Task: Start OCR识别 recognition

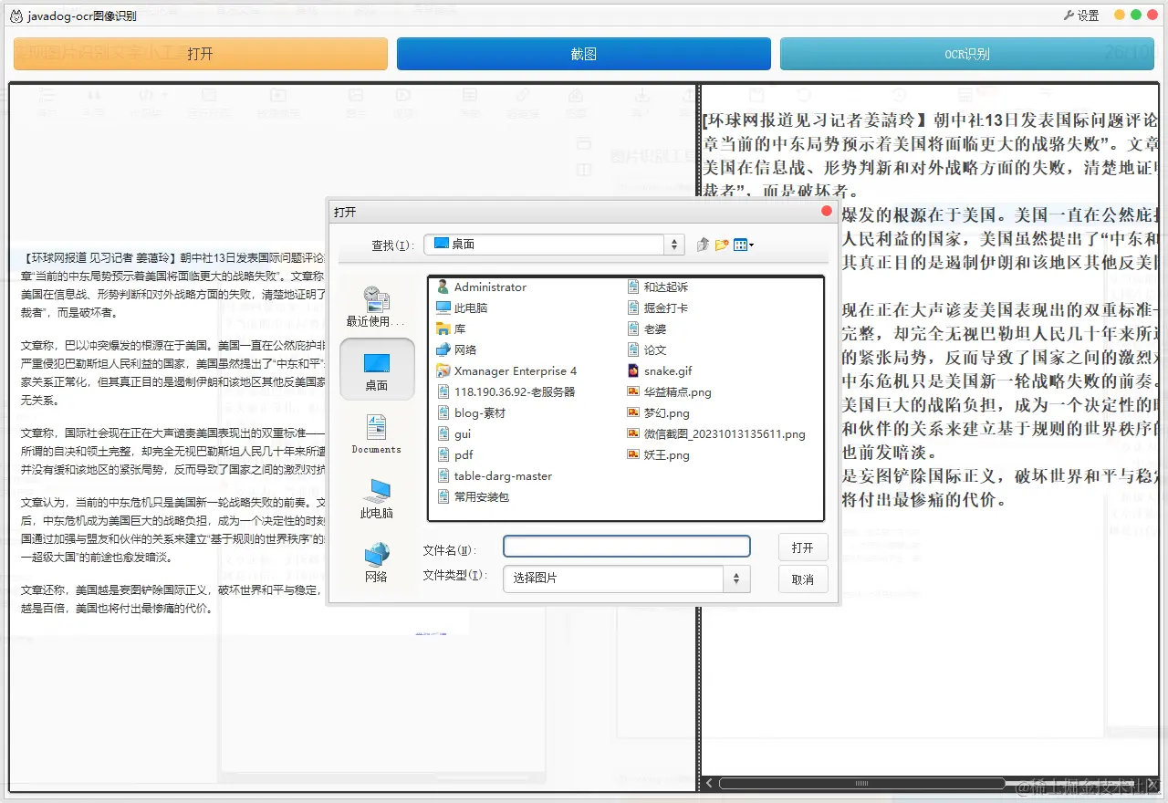Action: (x=965, y=54)
